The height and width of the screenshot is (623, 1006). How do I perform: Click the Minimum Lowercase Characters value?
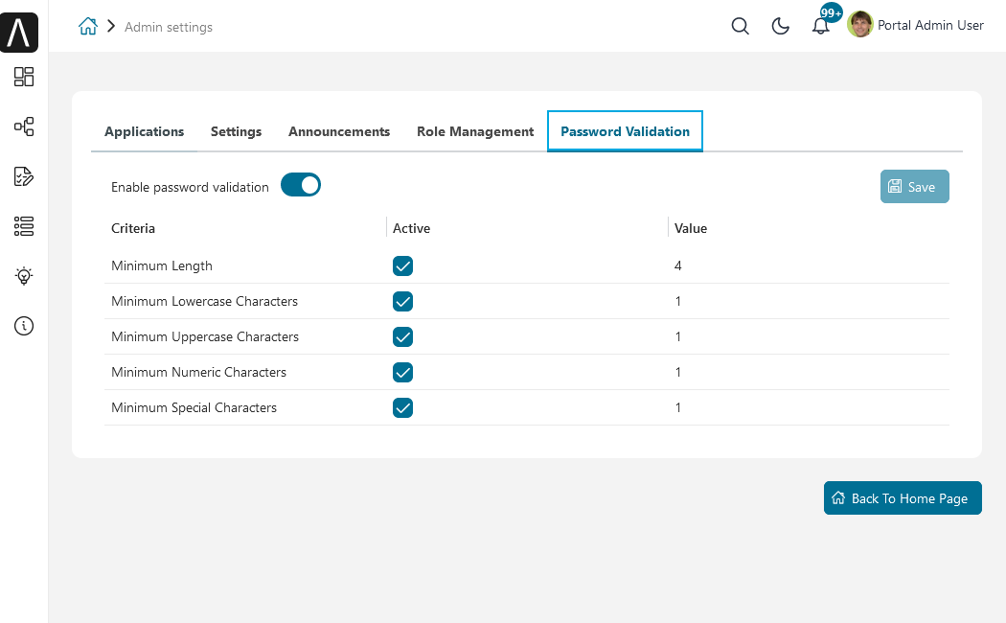[x=678, y=301]
